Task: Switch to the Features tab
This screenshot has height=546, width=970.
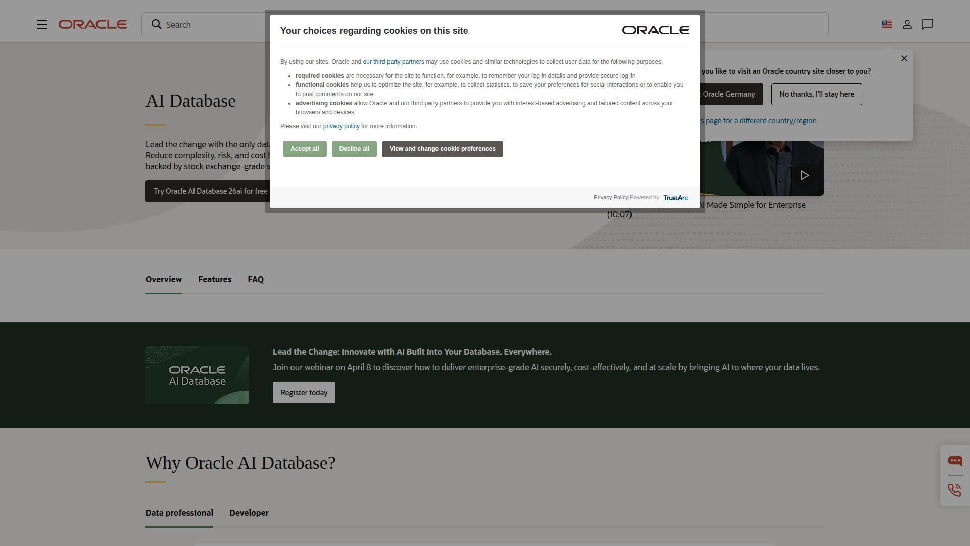Action: [214, 279]
